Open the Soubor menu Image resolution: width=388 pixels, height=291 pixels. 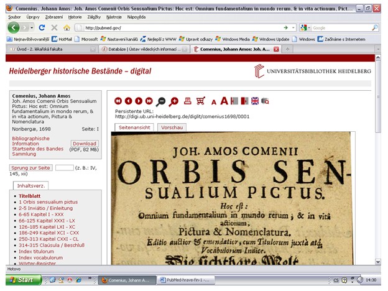(x=14, y=17)
